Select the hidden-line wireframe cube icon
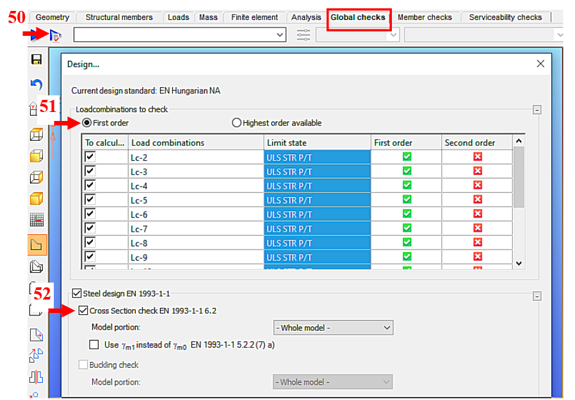Viewport: 575px width, 400px height. [x=36, y=177]
